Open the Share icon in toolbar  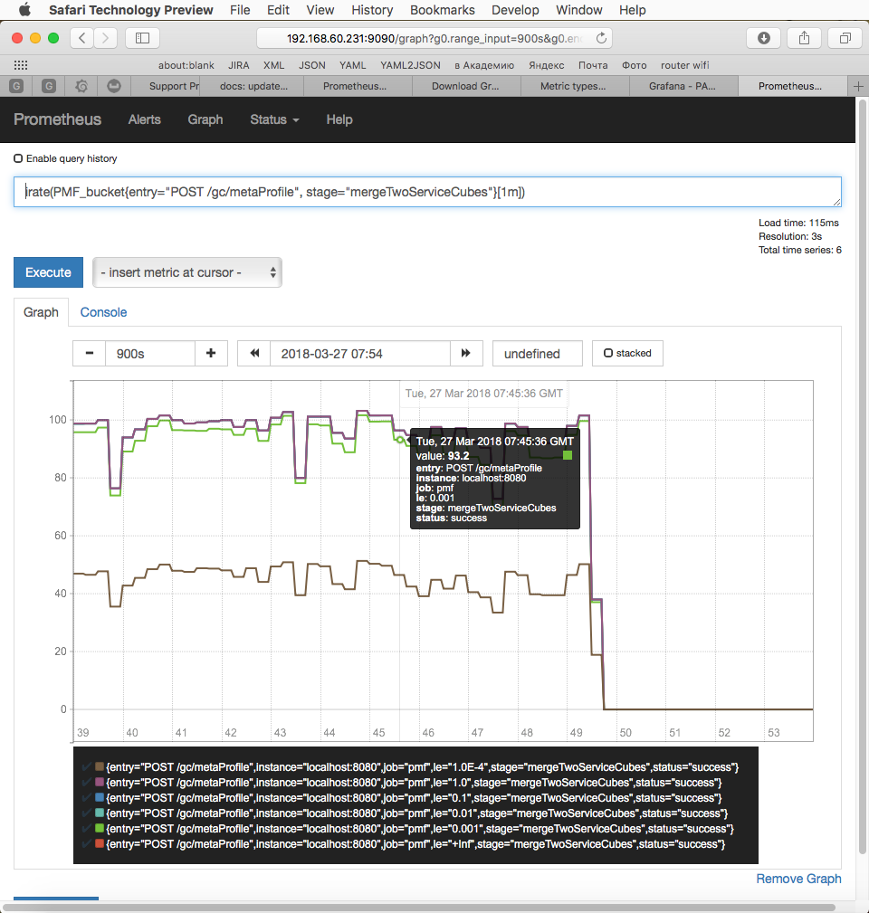[x=805, y=38]
